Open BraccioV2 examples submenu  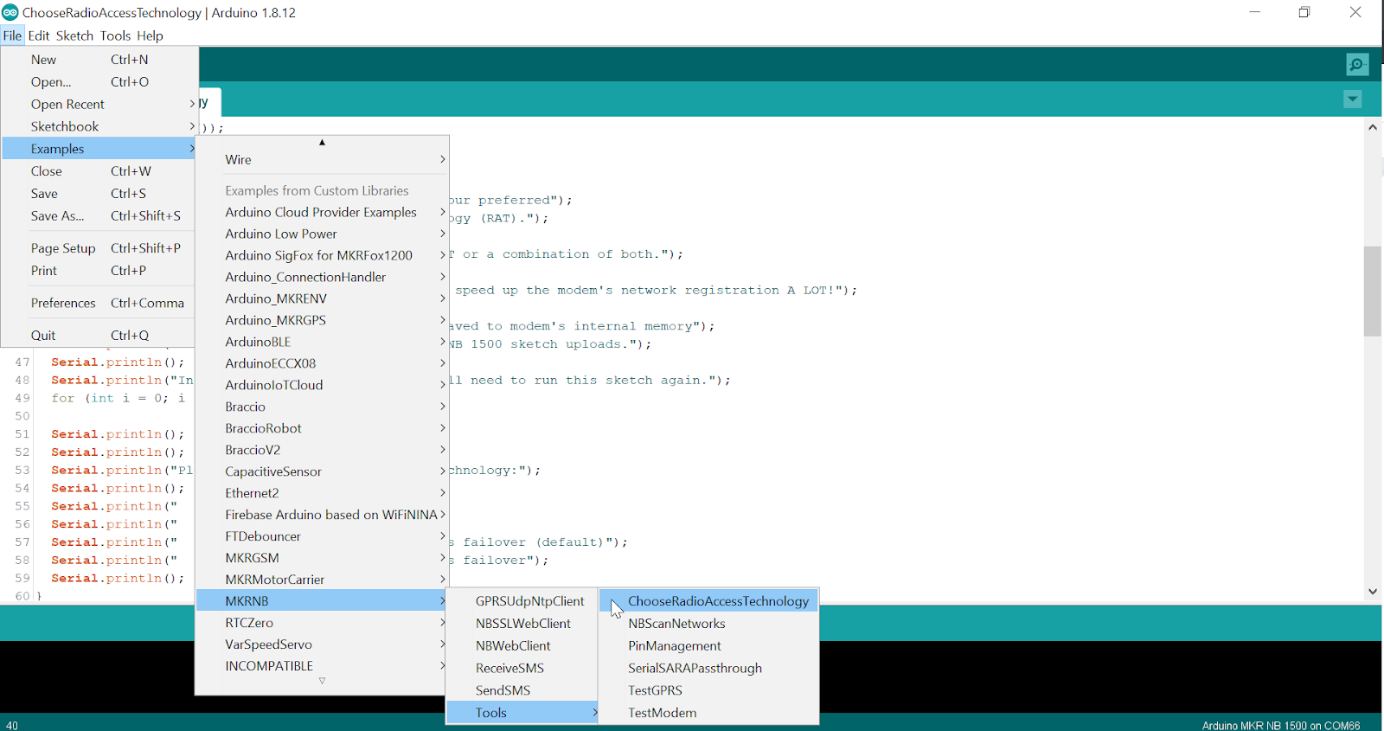(322, 450)
